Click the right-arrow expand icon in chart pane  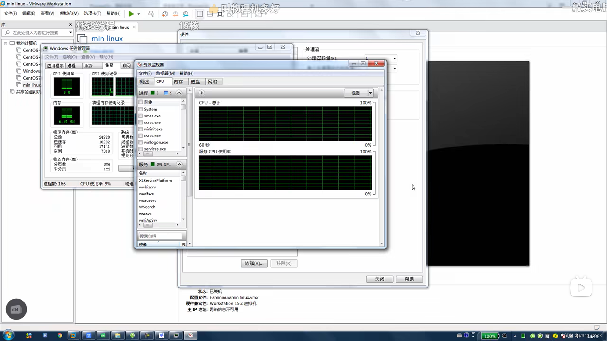coord(202,93)
